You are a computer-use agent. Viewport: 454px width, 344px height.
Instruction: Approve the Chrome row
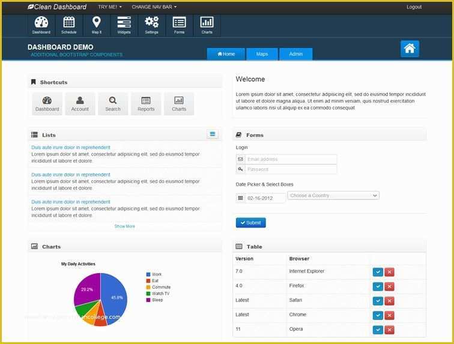tap(378, 315)
